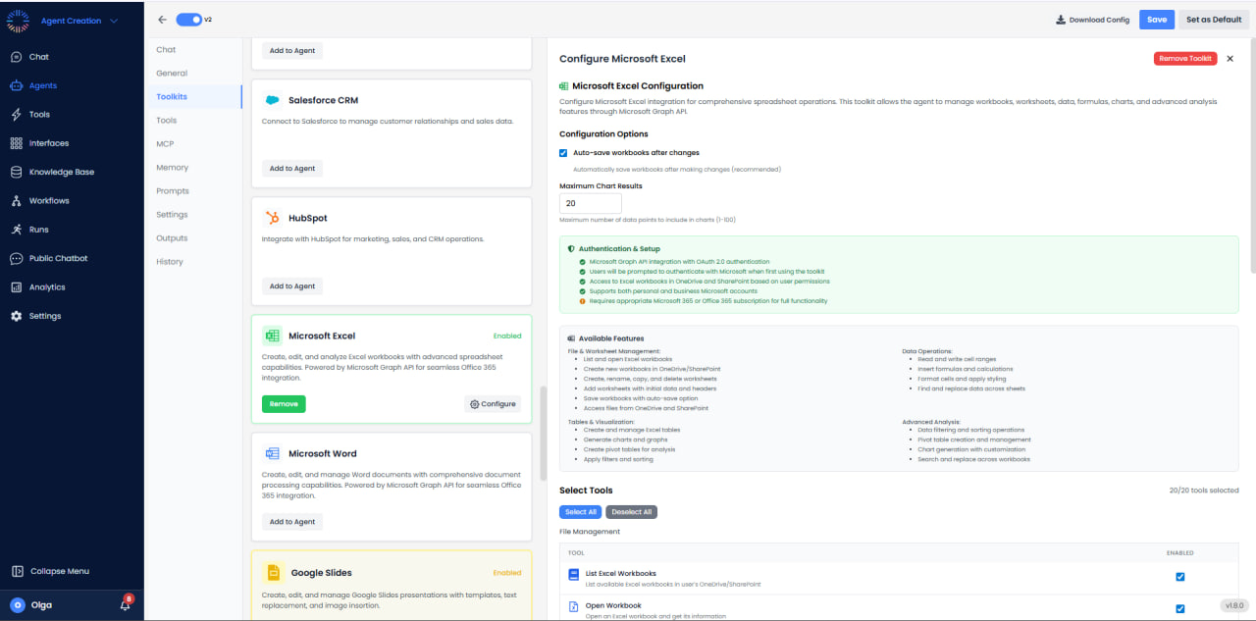
Task: Click the Remove Toolkit button
Action: coord(1185,59)
